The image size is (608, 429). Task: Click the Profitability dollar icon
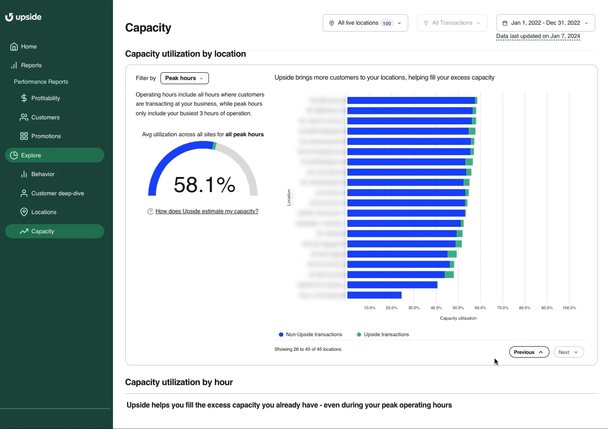(24, 98)
